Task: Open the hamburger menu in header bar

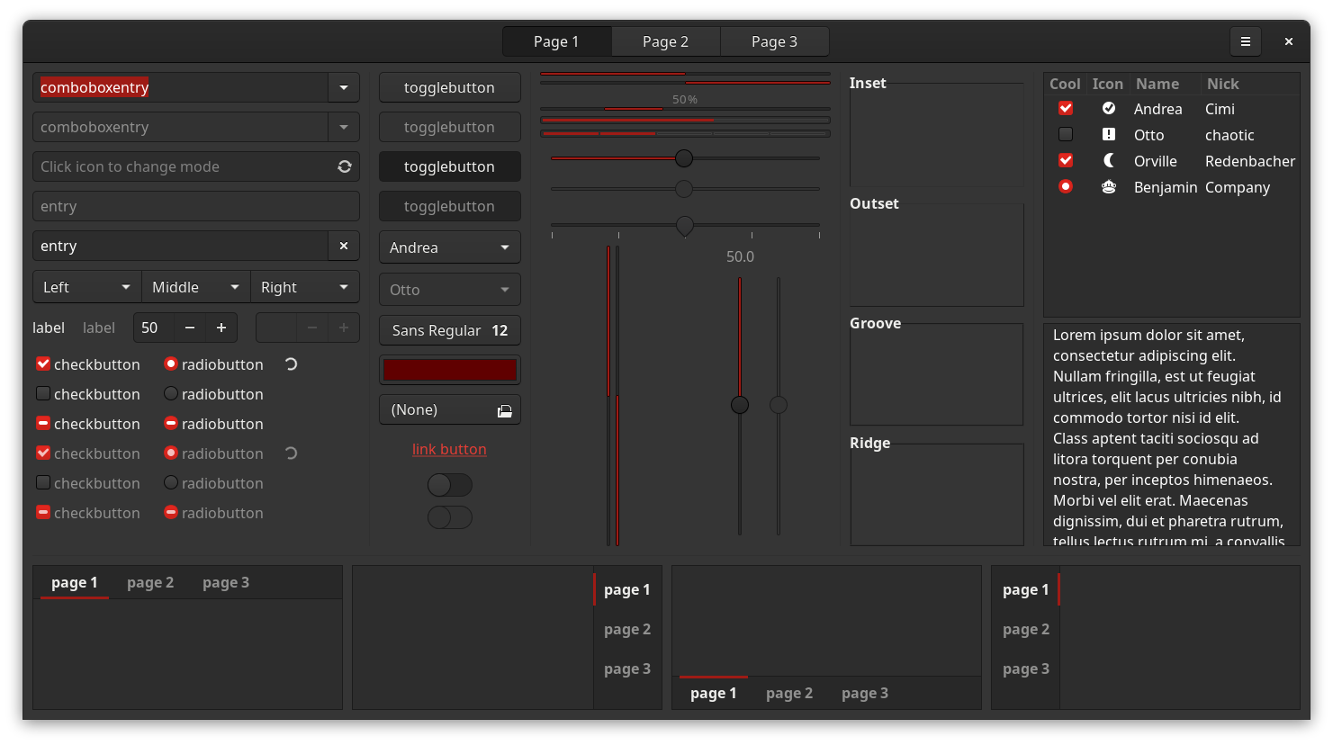Action: click(x=1246, y=41)
